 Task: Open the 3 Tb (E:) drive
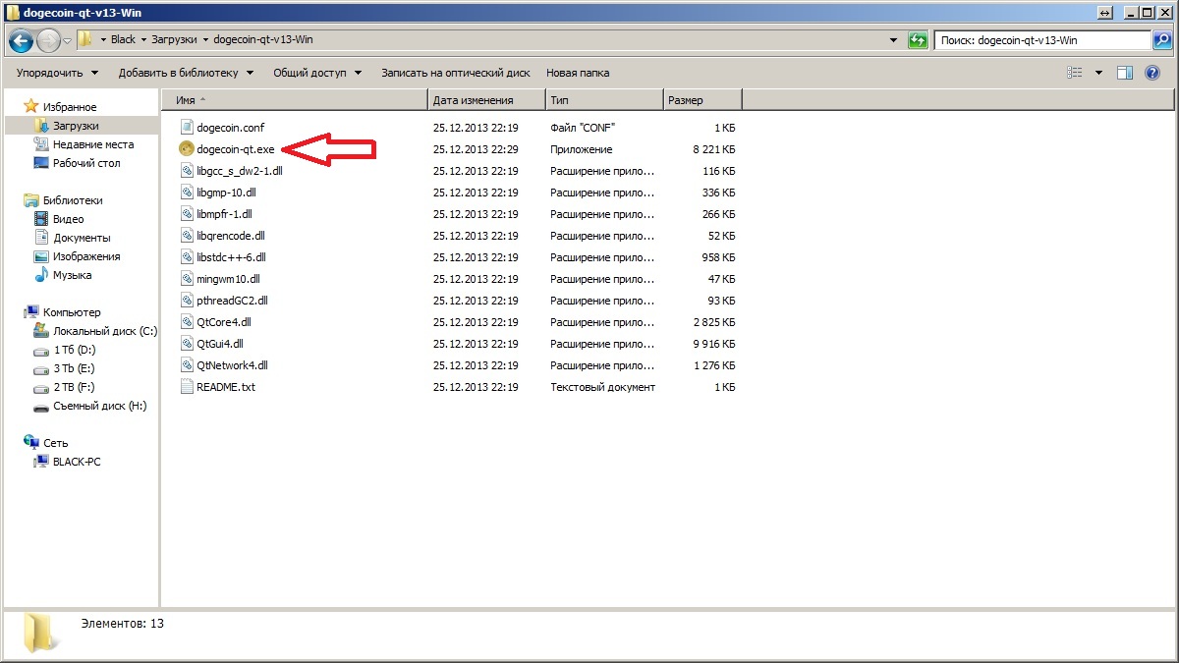click(x=74, y=368)
